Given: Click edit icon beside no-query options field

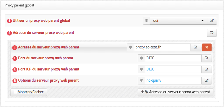Looking at the screenshot, I should click(x=207, y=81).
